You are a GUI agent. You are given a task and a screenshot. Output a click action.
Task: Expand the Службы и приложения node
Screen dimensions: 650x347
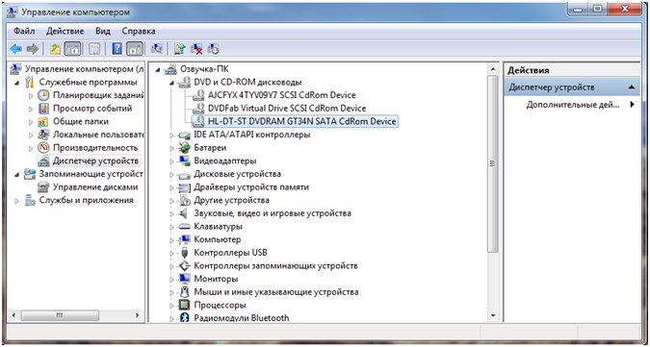pyautogui.click(x=17, y=201)
